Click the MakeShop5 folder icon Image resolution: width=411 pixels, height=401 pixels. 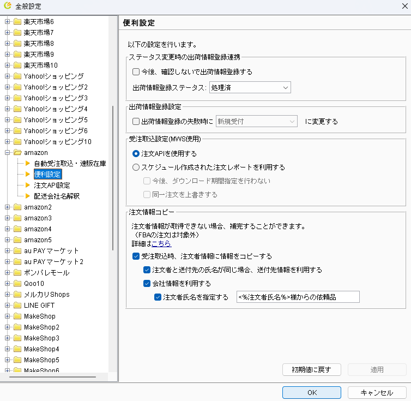pos(17,360)
